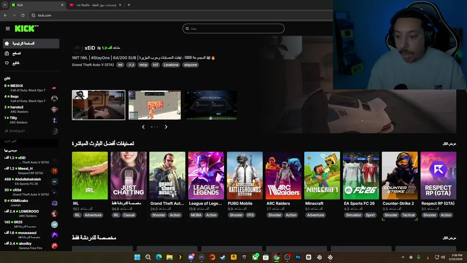This screenshot has width=467, height=263.
Task: Click the Kick logo
Action: [x=27, y=28]
